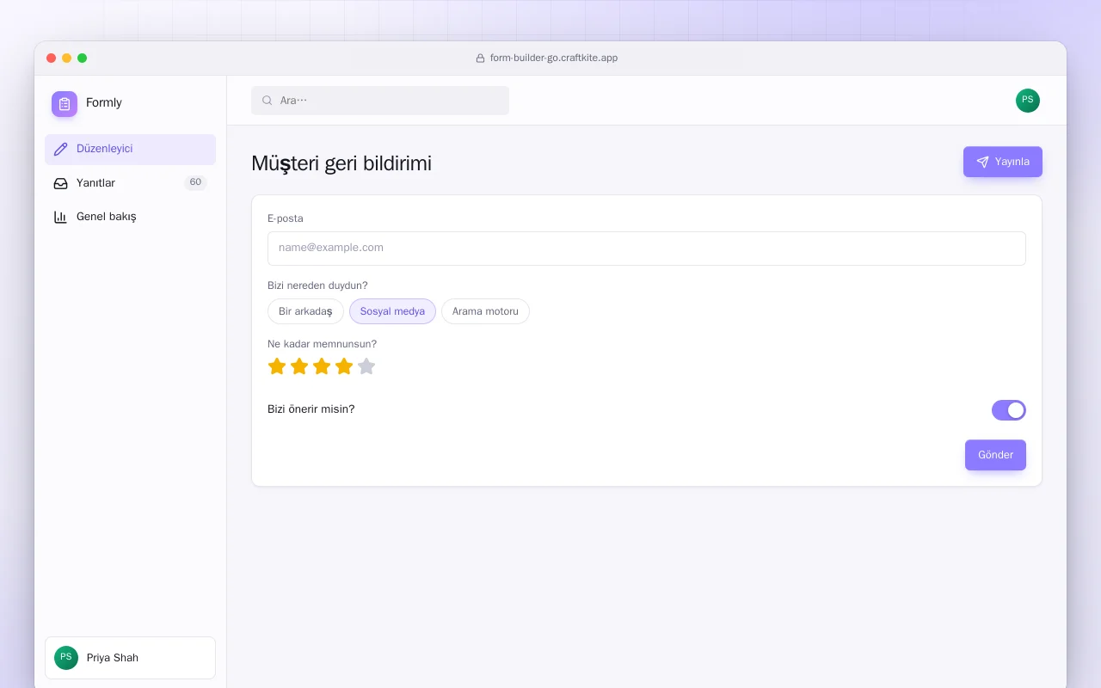This screenshot has width=1101, height=688.
Task: Click the Müşteri geri bildirimi form title
Action: 341,163
